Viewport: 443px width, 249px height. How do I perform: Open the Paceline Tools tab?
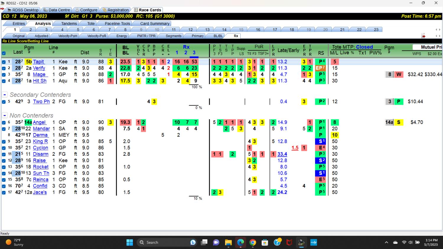(117, 24)
